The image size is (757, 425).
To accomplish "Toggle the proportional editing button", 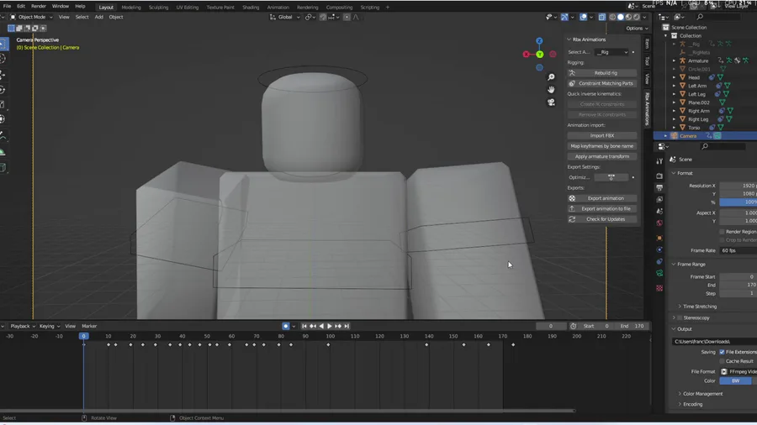I will (x=347, y=17).
